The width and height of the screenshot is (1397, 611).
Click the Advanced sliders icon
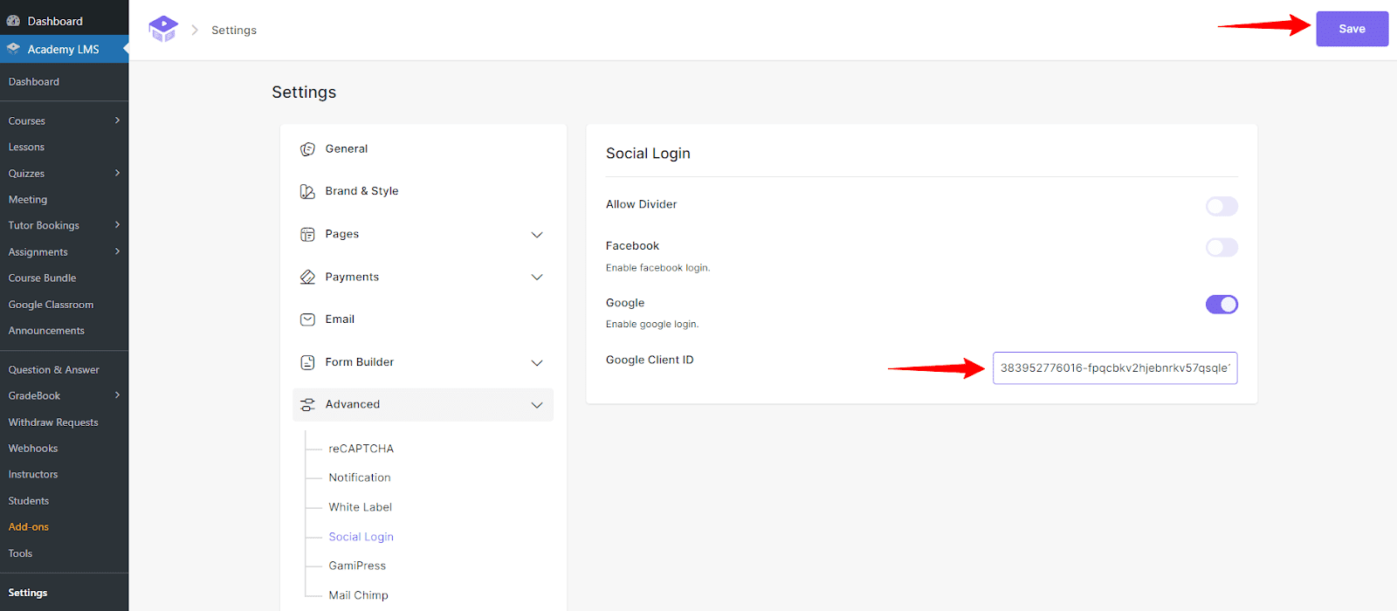point(307,405)
